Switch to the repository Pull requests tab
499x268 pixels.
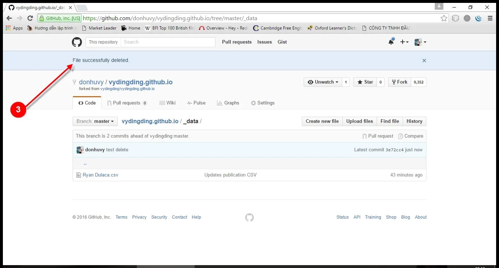point(127,103)
